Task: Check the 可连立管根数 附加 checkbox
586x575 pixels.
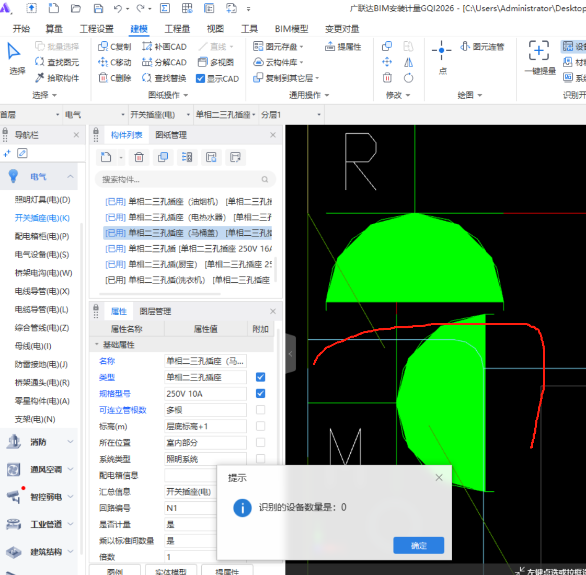Action: [x=260, y=410]
